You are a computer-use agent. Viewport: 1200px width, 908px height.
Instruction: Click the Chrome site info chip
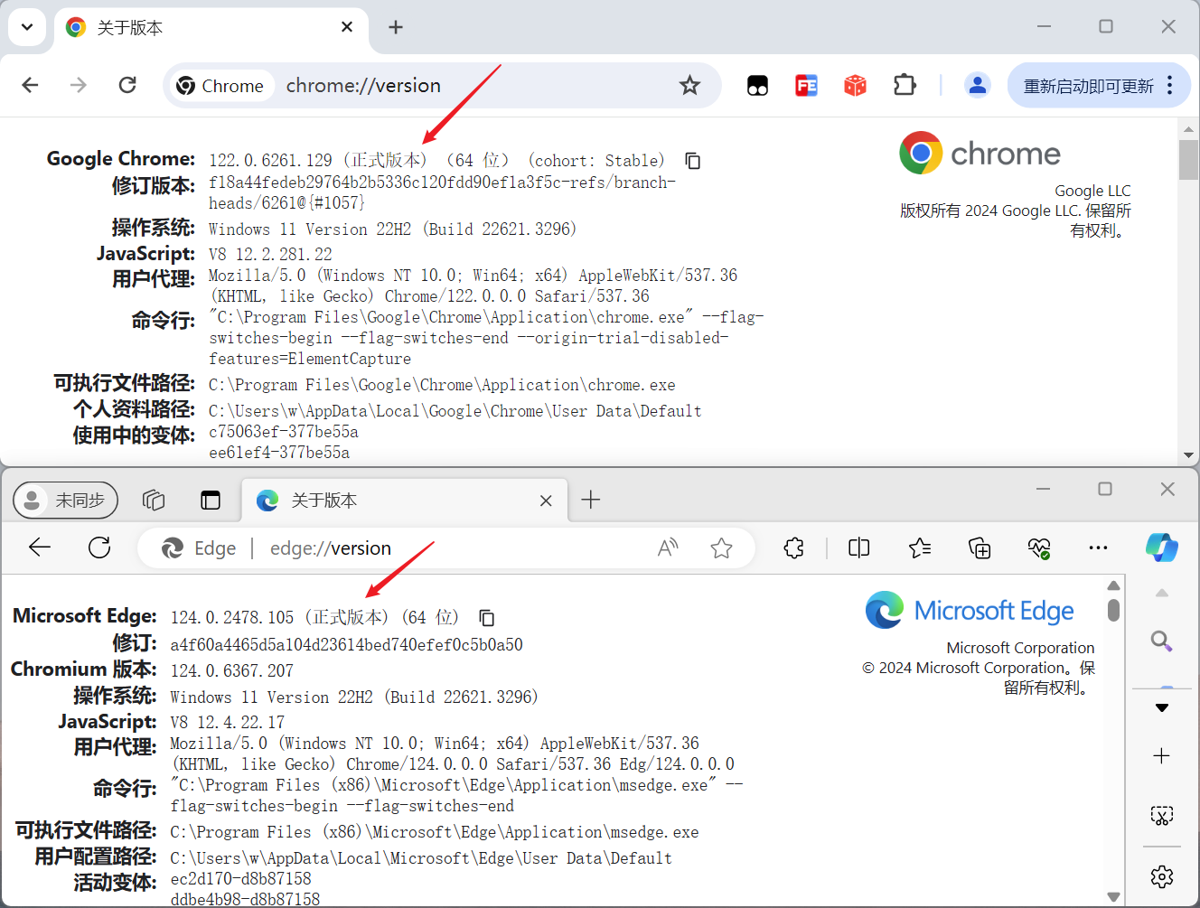pyautogui.click(x=220, y=86)
